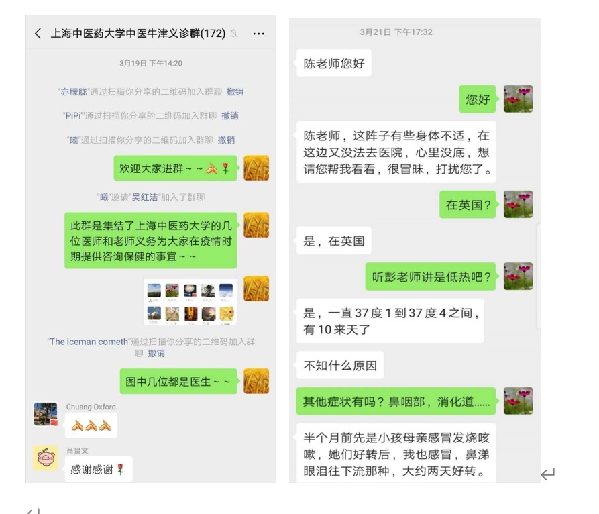Viewport: 599px width, 514px height.
Task: Click 撤销 link under The iceman cometh notice
Action: 156,353
